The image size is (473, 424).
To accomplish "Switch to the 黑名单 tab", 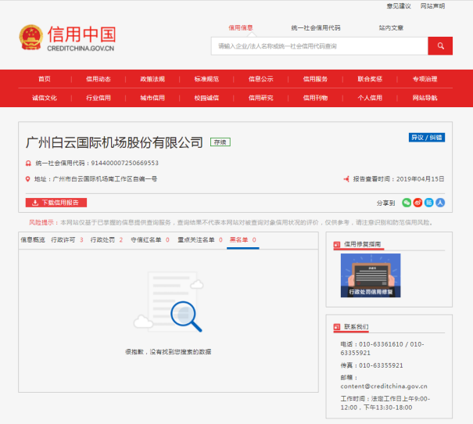I will pyautogui.click(x=243, y=240).
